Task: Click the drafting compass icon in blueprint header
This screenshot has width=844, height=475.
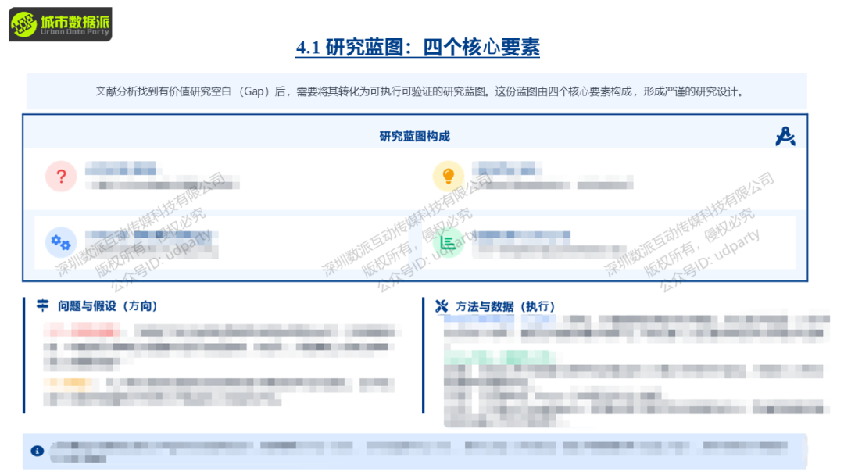Action: coord(785,137)
